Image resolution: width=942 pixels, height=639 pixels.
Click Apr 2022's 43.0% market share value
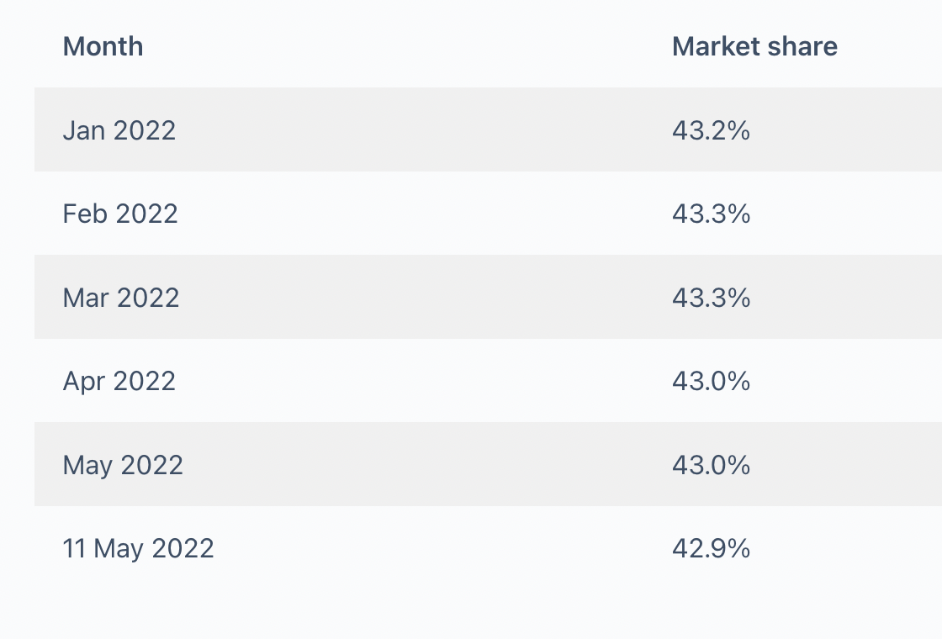click(x=711, y=381)
